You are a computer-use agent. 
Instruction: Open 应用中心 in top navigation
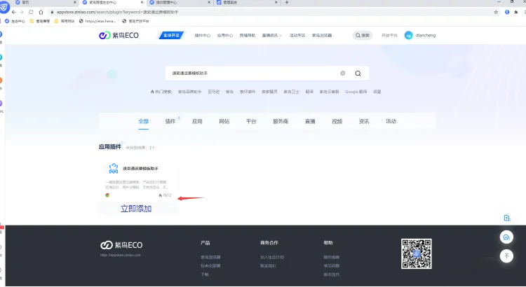click(224, 35)
